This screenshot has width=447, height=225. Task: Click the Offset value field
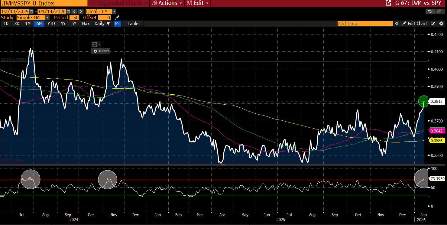105,18
